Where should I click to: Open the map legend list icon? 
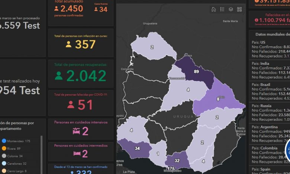point(222,10)
